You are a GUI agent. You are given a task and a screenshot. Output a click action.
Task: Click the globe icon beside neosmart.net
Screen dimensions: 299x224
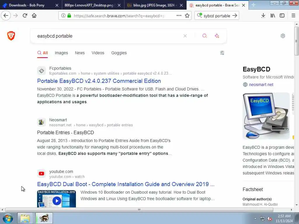click(245, 85)
